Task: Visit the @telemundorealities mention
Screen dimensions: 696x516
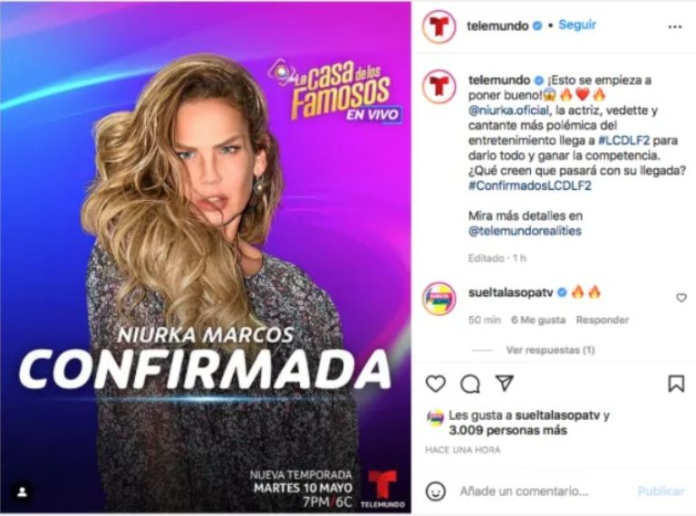Action: coord(525,231)
